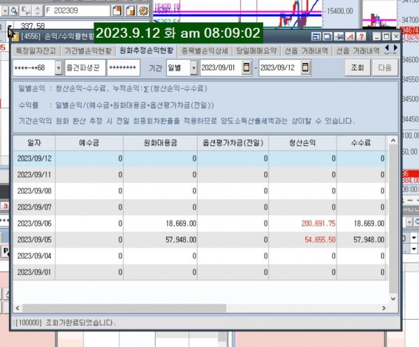Click 18,669.00 in the 원화대용금 column

[x=181, y=223]
